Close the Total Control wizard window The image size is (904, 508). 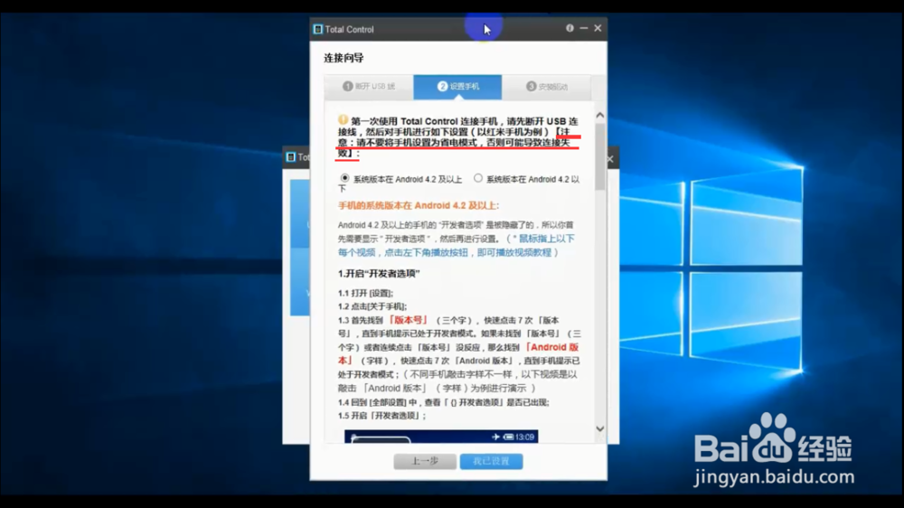tap(598, 28)
